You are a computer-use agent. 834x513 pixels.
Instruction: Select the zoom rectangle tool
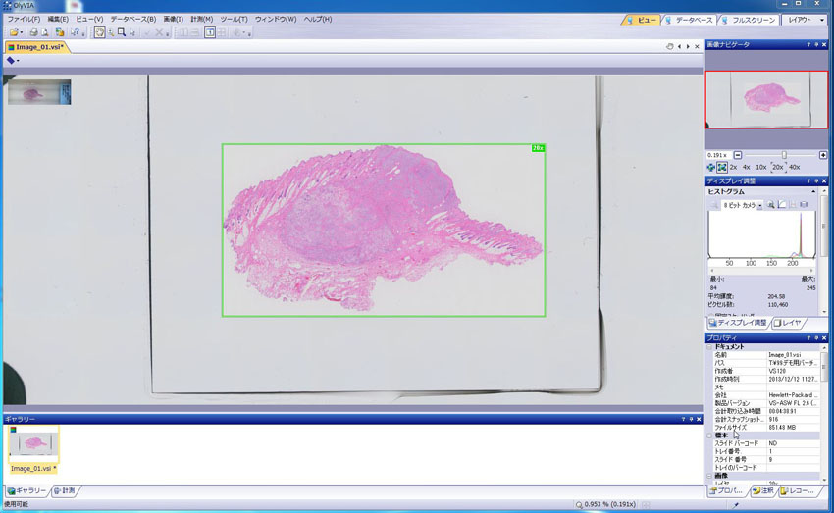pos(121,32)
